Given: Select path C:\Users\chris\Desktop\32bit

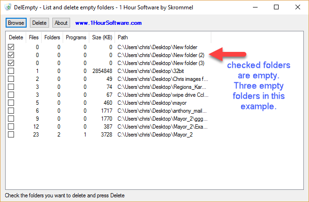Looking at the screenshot, I should pos(151,71).
